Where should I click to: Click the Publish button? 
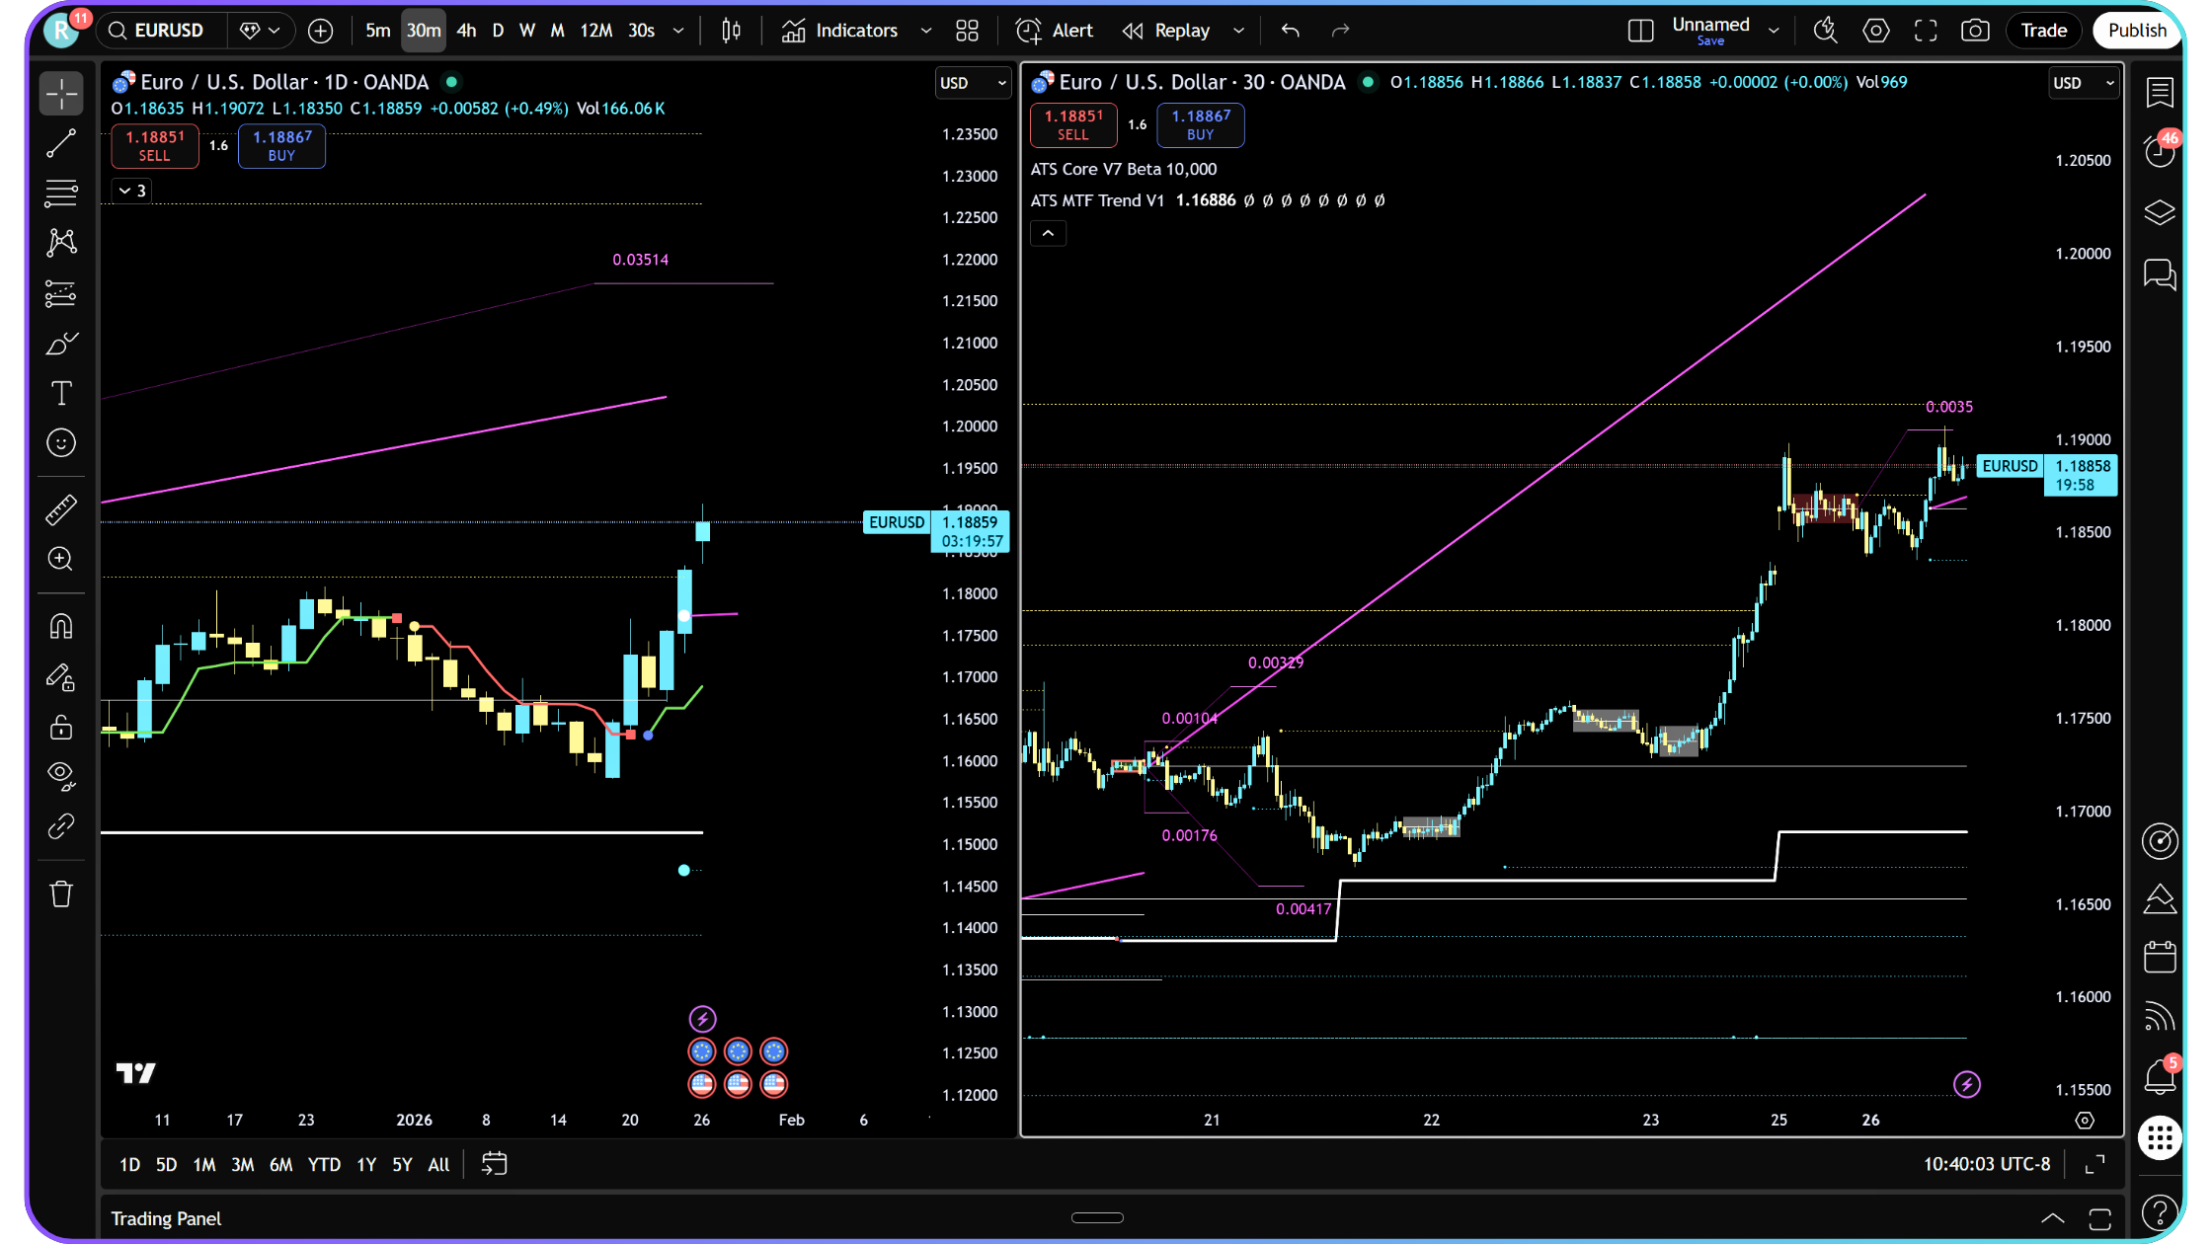[x=2136, y=31]
